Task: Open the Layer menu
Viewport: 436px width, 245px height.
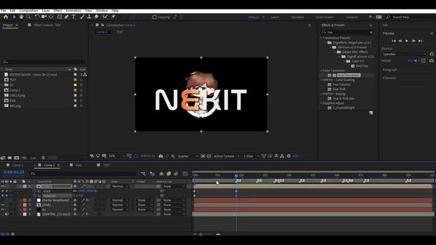Action: point(46,11)
